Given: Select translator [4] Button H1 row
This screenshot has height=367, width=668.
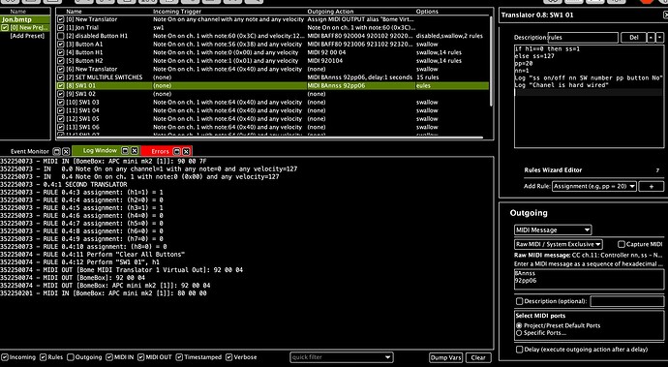Looking at the screenshot, I should tap(273, 52).
